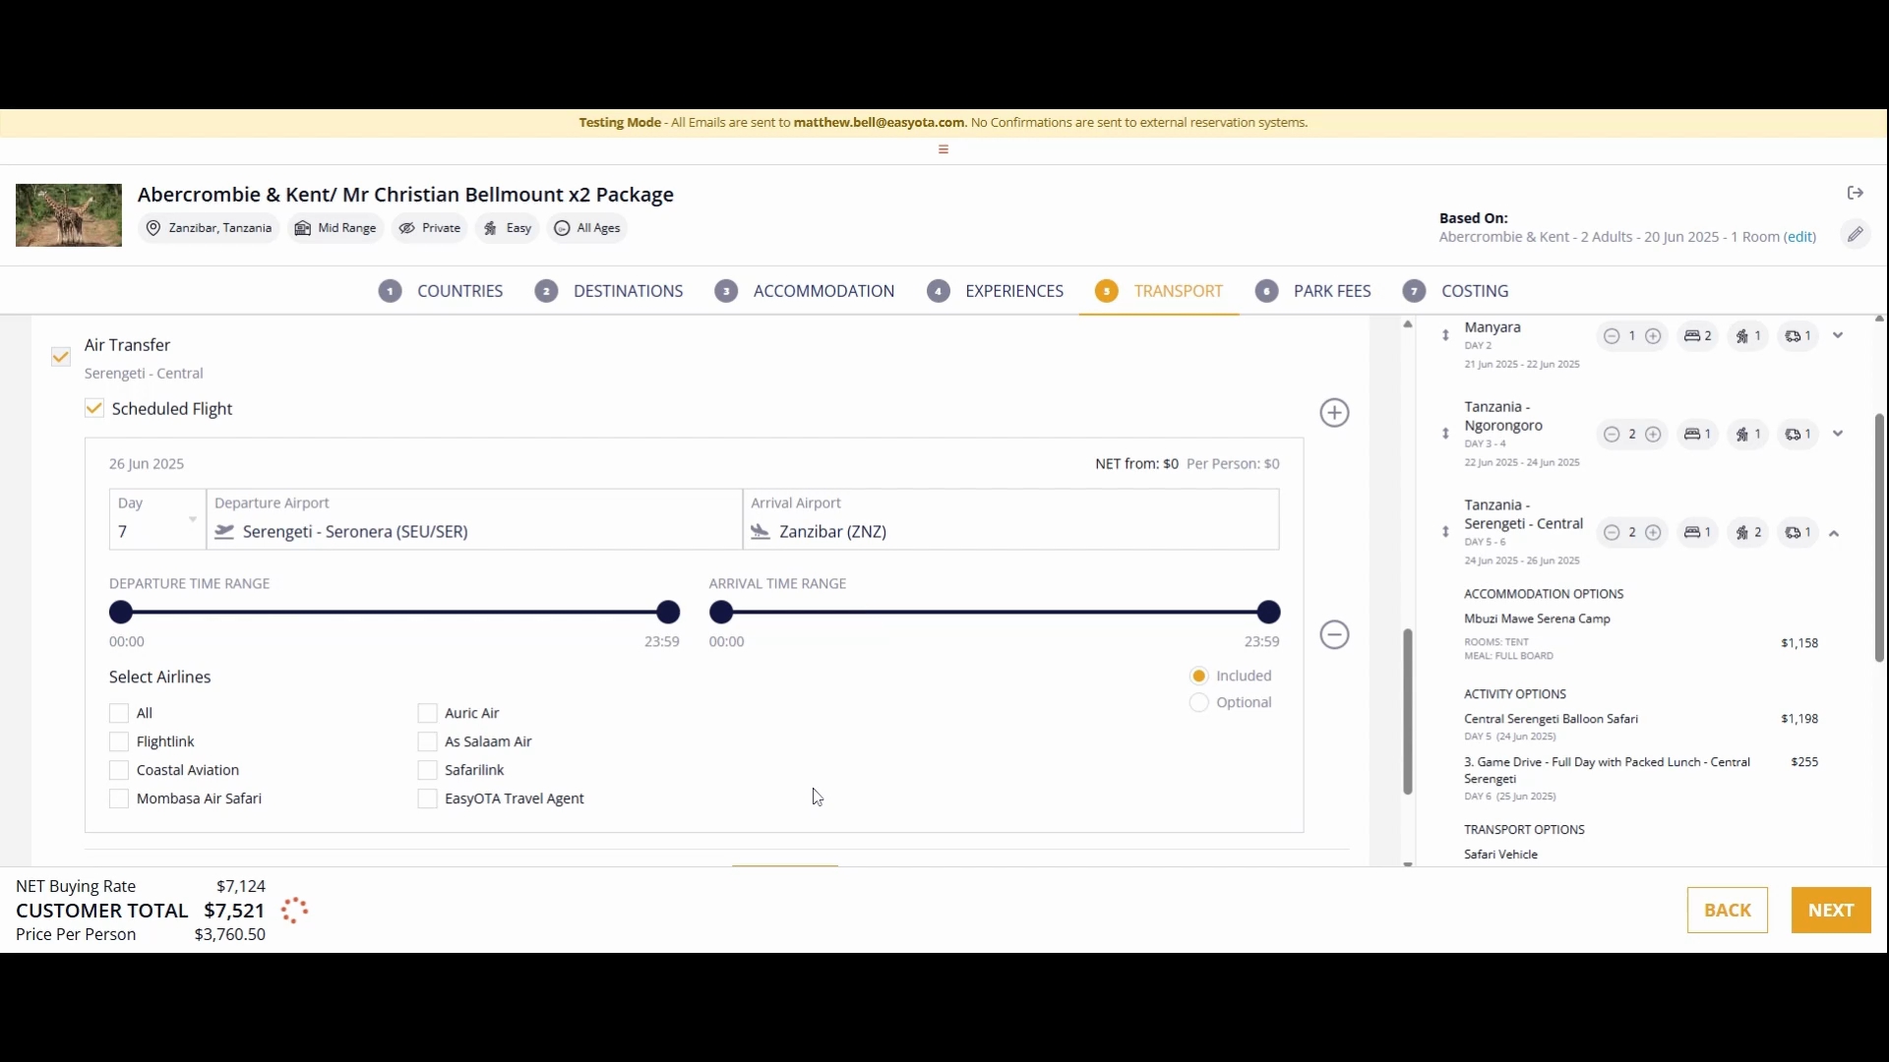Increase nights for the Manyara stop
1889x1062 pixels.
[1654, 336]
